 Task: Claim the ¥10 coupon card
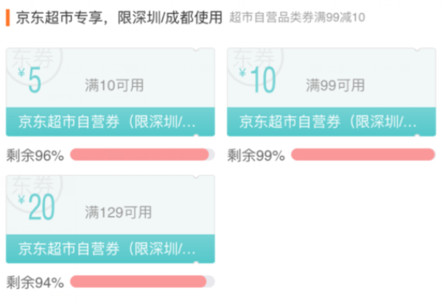[x=331, y=92]
